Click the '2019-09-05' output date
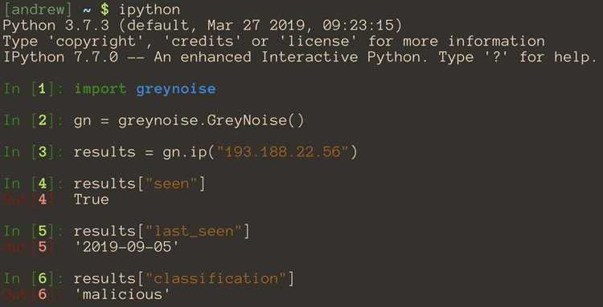The height and width of the screenshot is (307, 603). click(x=127, y=247)
